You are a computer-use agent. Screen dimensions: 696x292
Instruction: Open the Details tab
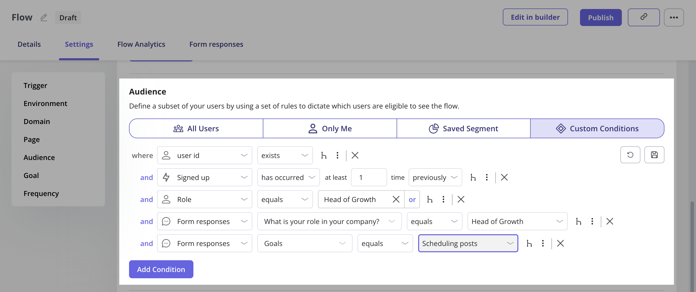pos(29,44)
